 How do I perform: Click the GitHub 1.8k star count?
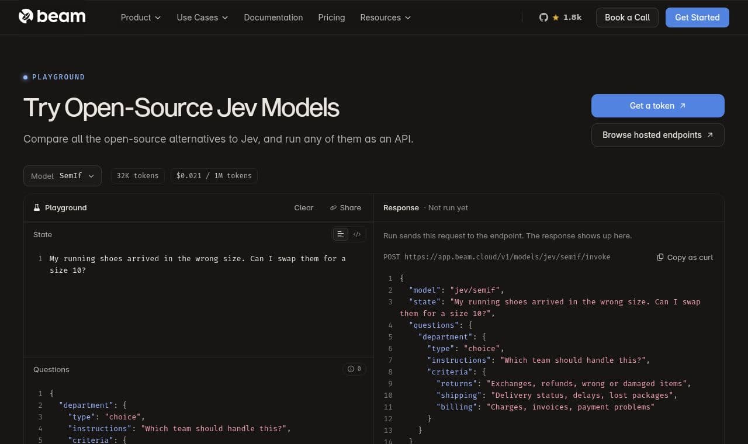[x=572, y=18]
